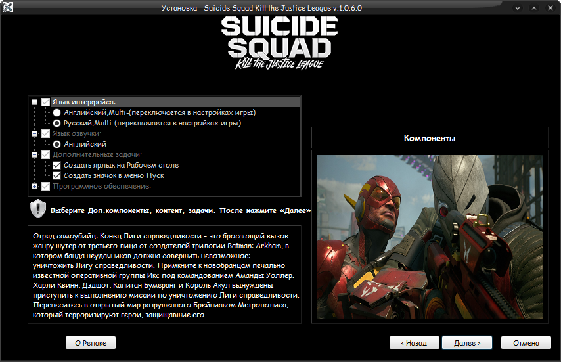The image size is (561, 362).
Task: Proceed with the Далее button
Action: click(467, 343)
